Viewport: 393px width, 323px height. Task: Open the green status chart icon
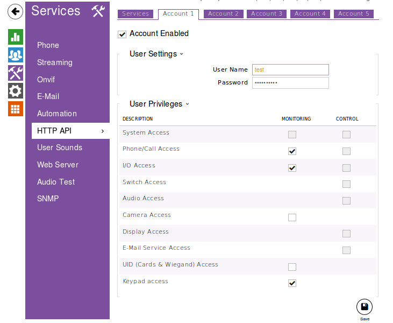click(x=16, y=37)
